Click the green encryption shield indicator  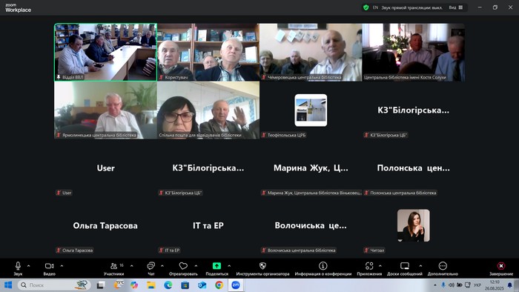point(366,7)
